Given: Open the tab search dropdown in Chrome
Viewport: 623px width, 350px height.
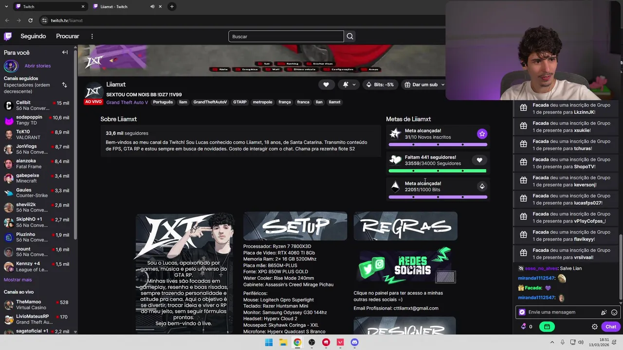Looking at the screenshot, I should [x=6, y=7].
